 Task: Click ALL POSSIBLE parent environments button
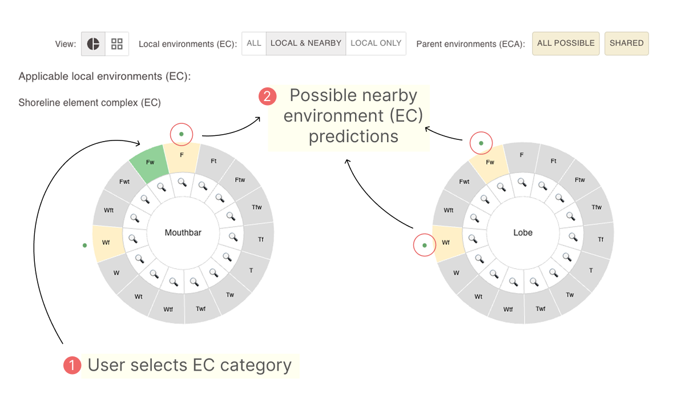tap(566, 43)
